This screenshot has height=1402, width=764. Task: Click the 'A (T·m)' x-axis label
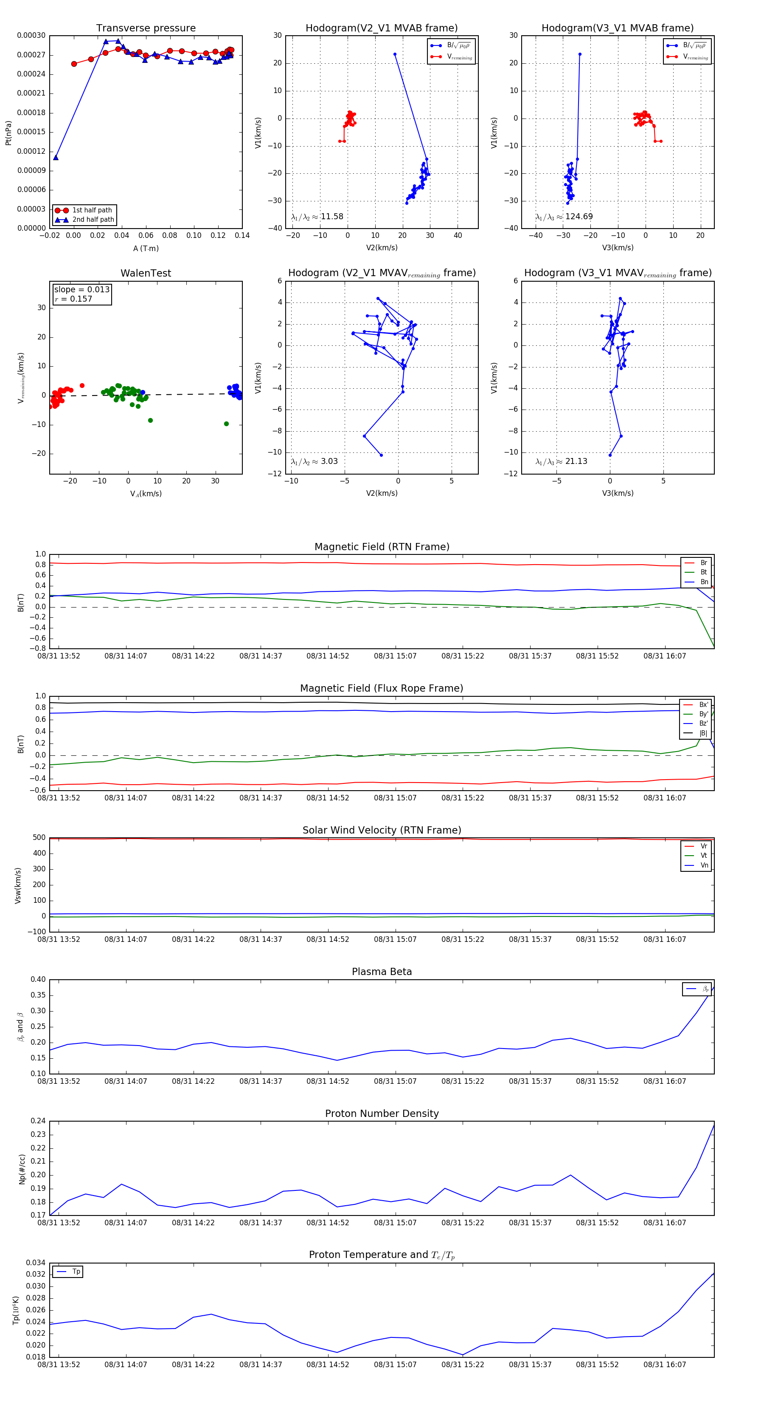click(x=146, y=249)
